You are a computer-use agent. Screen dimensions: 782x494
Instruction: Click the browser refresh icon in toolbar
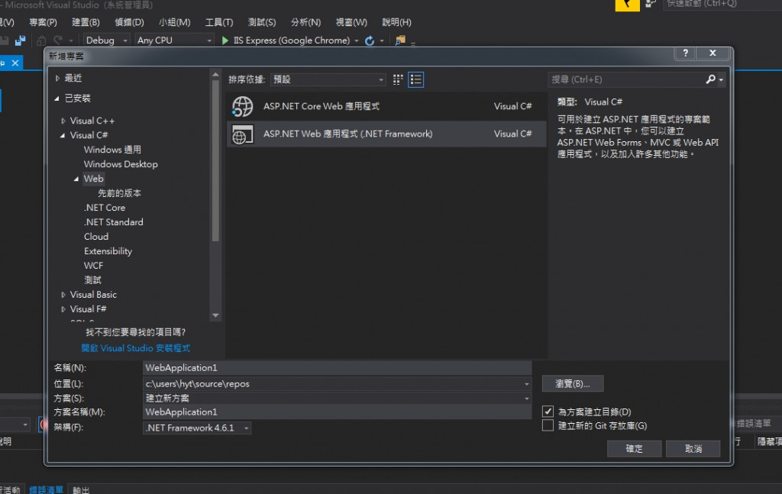(370, 40)
